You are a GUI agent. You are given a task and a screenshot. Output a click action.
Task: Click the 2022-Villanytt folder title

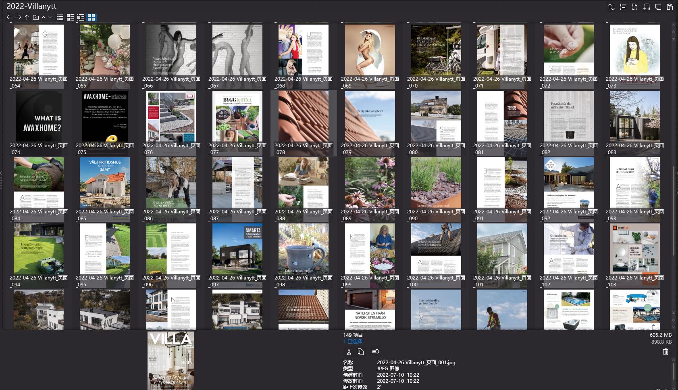pyautogui.click(x=31, y=6)
